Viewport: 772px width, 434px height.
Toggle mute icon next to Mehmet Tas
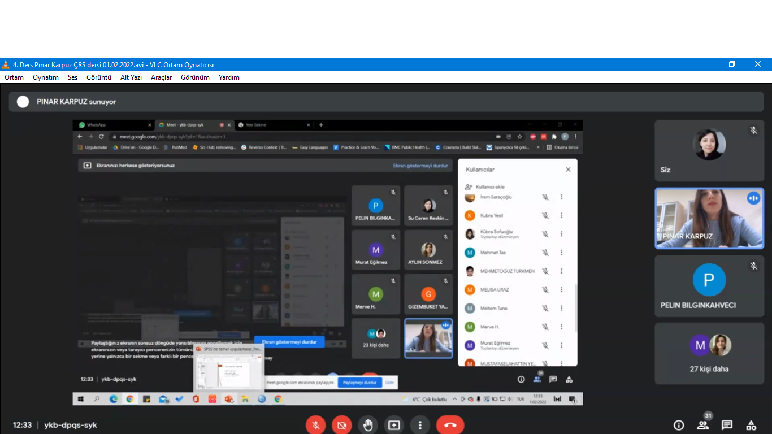point(545,253)
